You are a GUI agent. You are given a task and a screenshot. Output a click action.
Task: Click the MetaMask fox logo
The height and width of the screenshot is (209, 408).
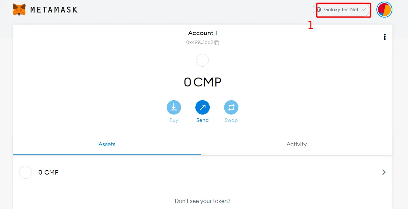[x=19, y=10]
